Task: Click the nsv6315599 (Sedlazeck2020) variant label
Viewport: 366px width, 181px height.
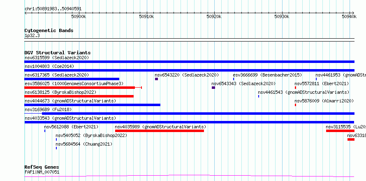Action: [x=57, y=58]
